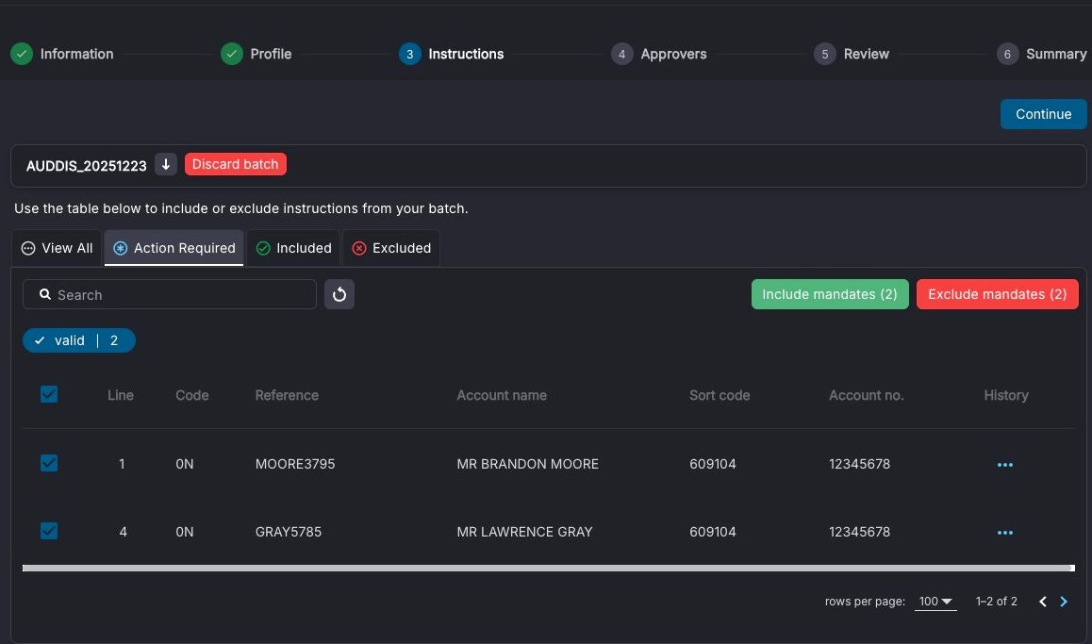Image resolution: width=1092 pixels, height=644 pixels.
Task: Open history dots for MOORE3795 row
Action: (1005, 464)
